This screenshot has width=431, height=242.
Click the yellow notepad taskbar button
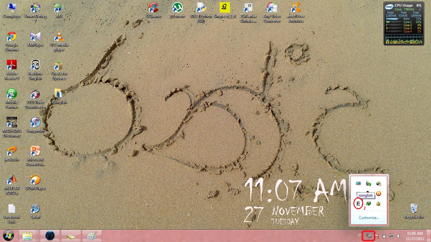(x=71, y=236)
